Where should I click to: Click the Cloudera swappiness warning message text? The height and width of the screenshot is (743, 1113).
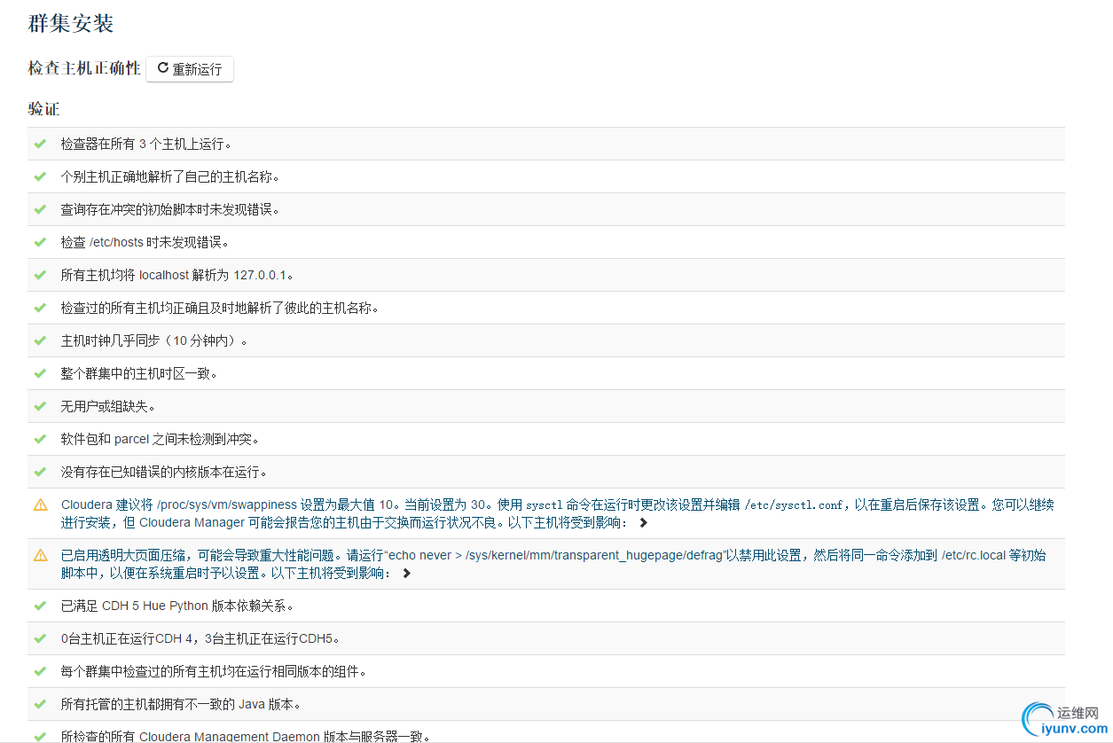[557, 513]
